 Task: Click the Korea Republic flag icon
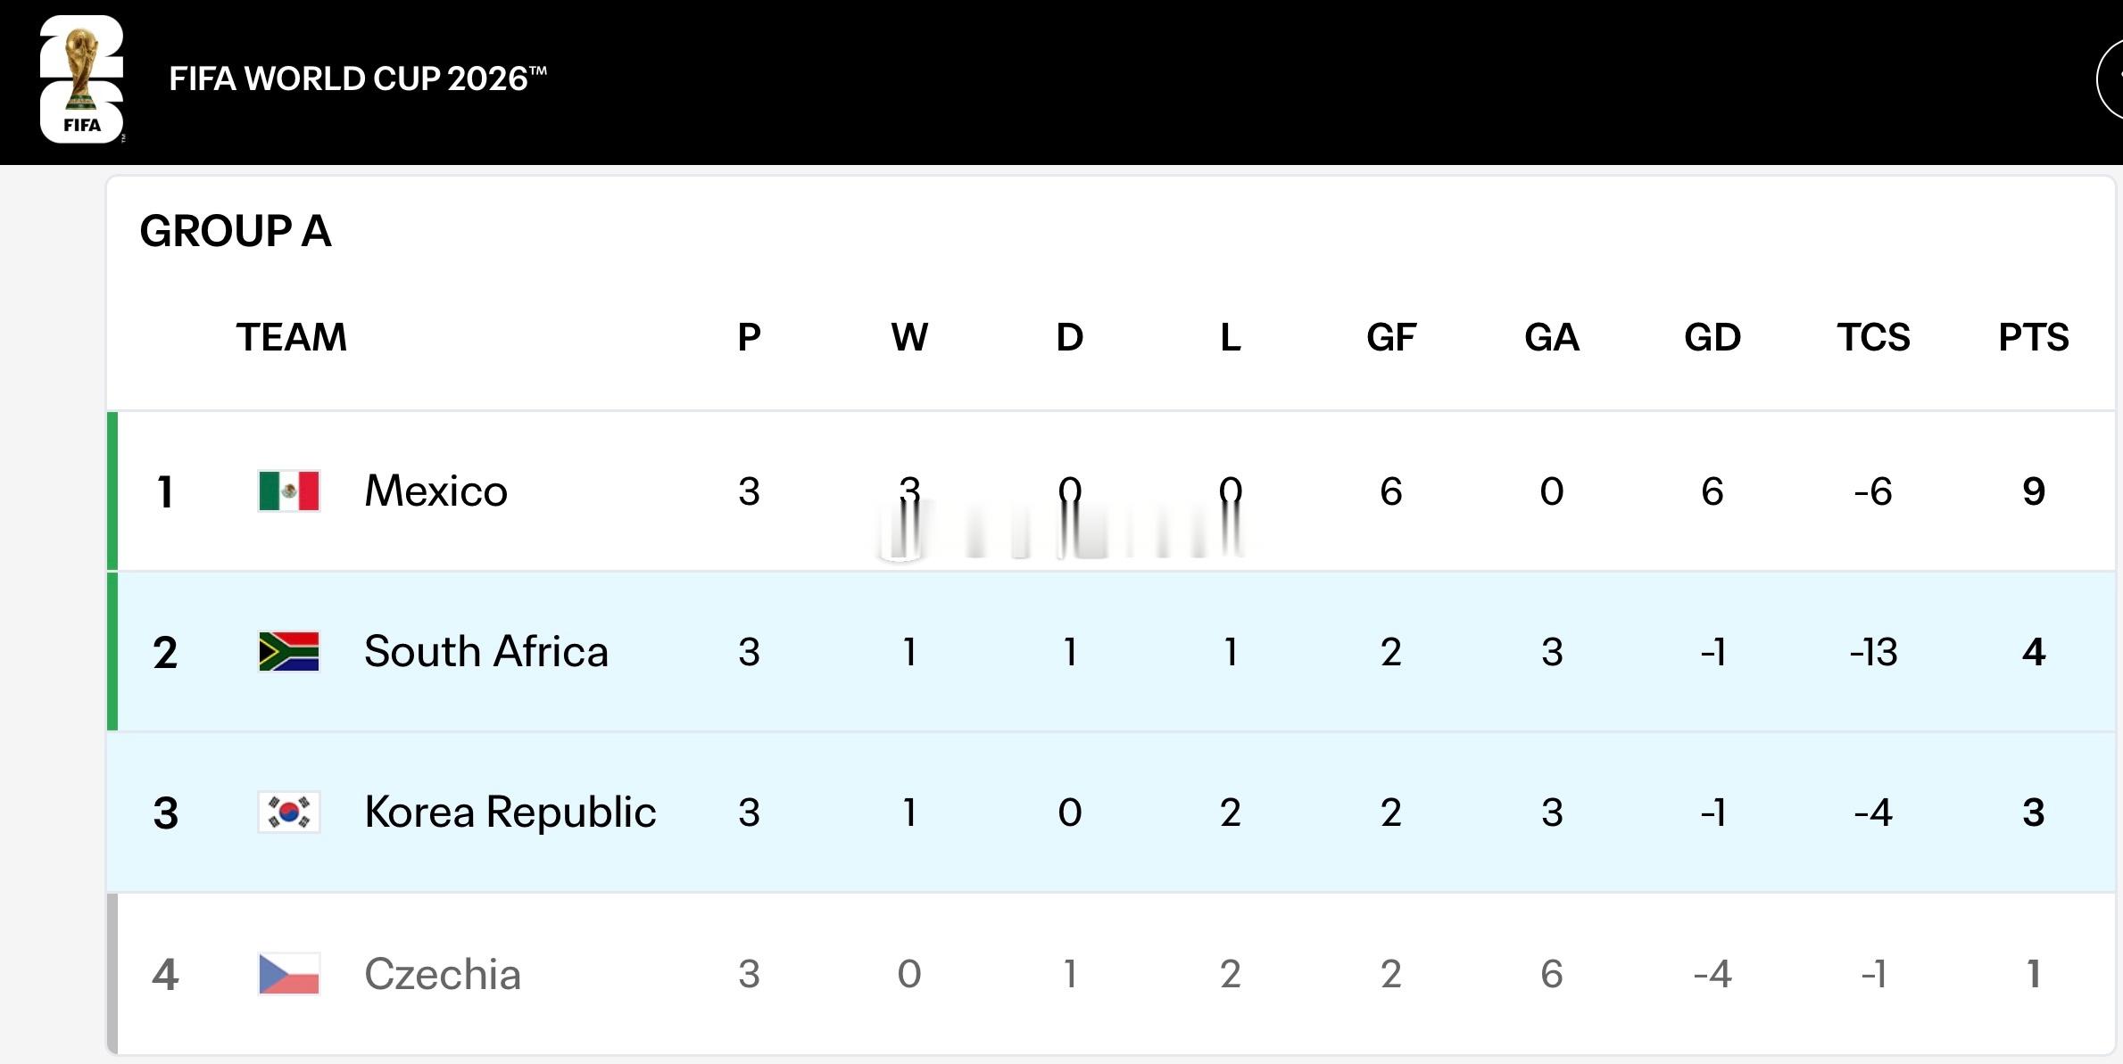click(x=289, y=812)
